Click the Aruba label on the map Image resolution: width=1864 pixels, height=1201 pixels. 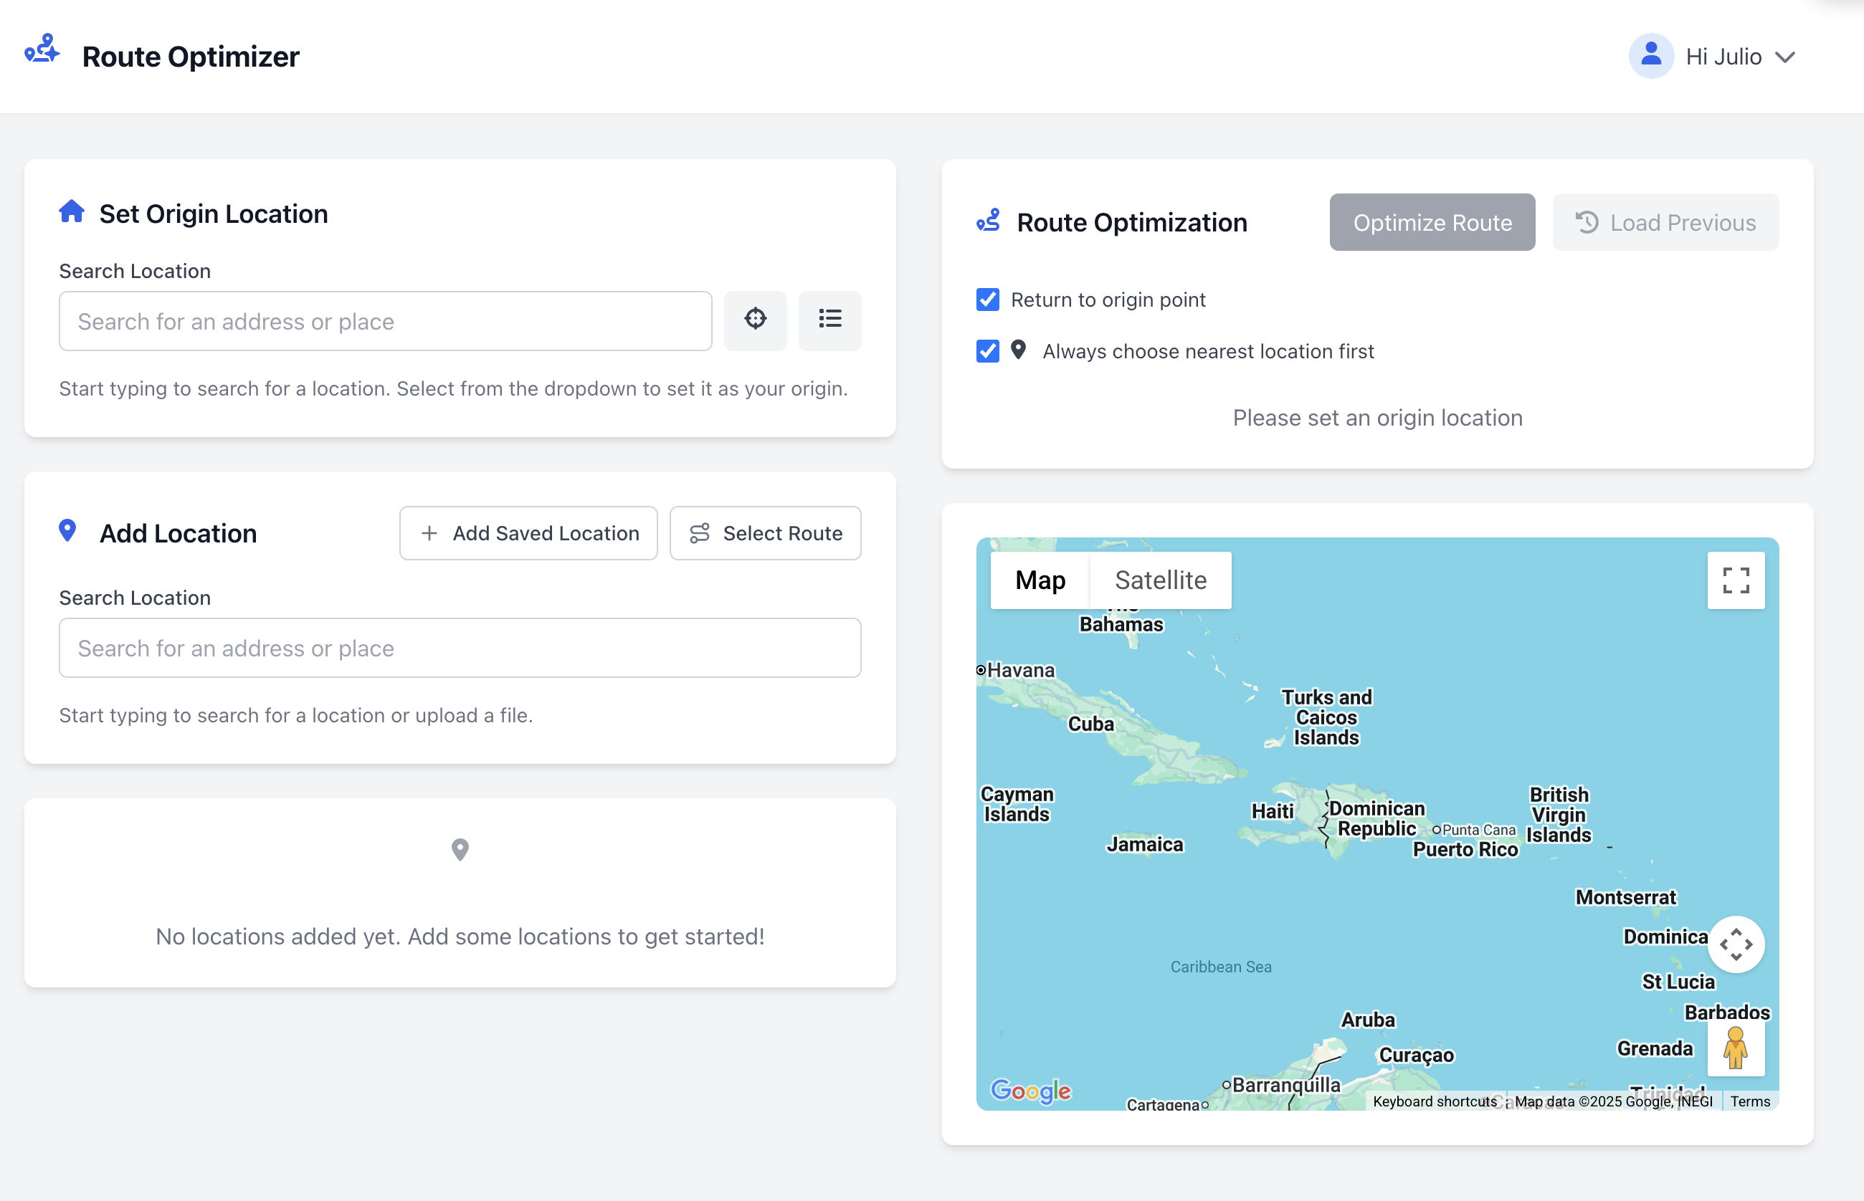[x=1367, y=1020]
